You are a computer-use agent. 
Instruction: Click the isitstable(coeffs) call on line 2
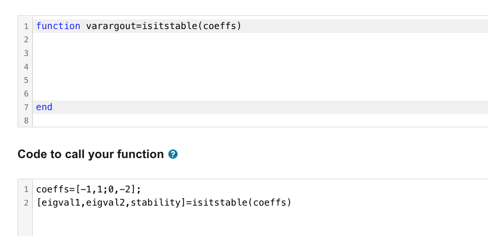point(242,203)
